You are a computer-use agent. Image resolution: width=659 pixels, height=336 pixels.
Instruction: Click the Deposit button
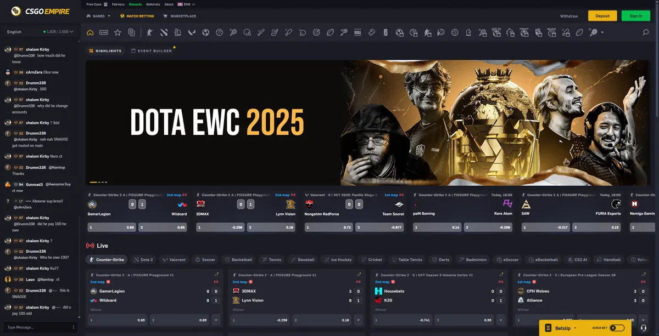[x=602, y=16]
